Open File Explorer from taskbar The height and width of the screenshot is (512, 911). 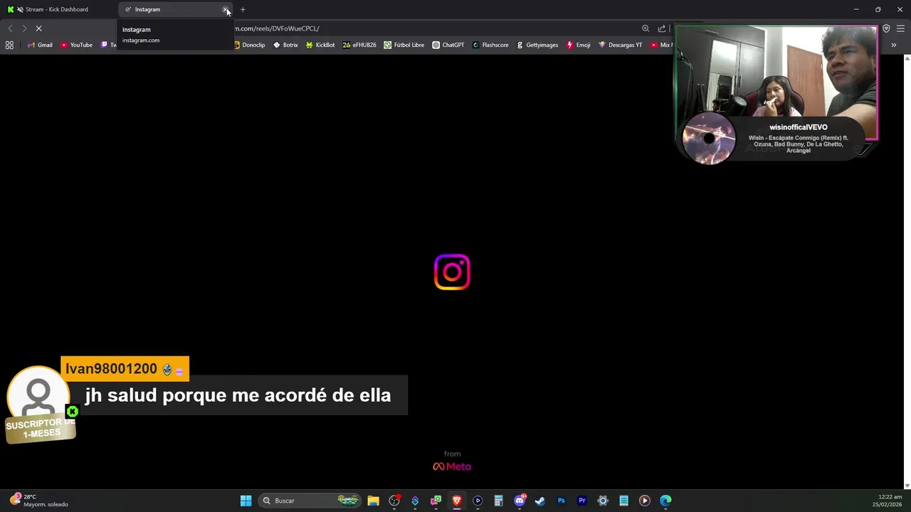pos(373,501)
